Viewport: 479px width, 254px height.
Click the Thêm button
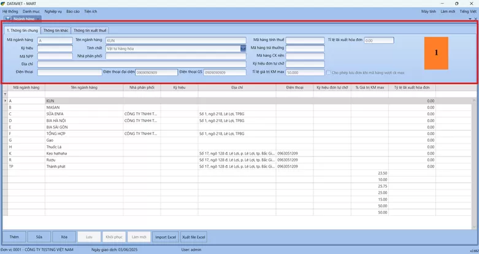tap(14, 237)
